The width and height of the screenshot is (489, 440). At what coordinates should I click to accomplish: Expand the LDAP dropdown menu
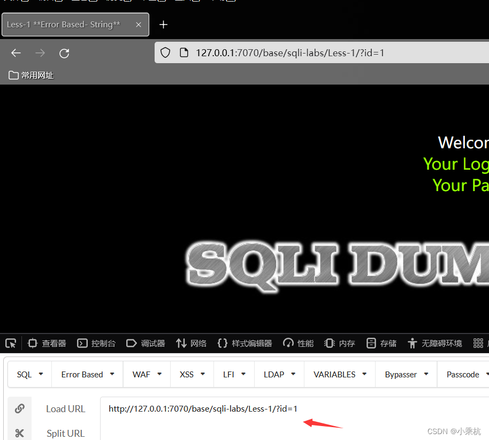coord(279,374)
